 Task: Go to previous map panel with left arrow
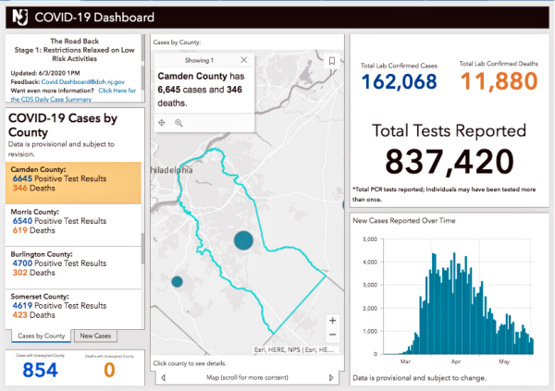click(x=163, y=377)
